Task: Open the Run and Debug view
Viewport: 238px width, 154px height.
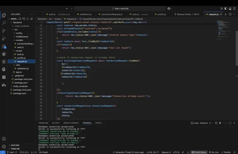Action: click(4, 39)
